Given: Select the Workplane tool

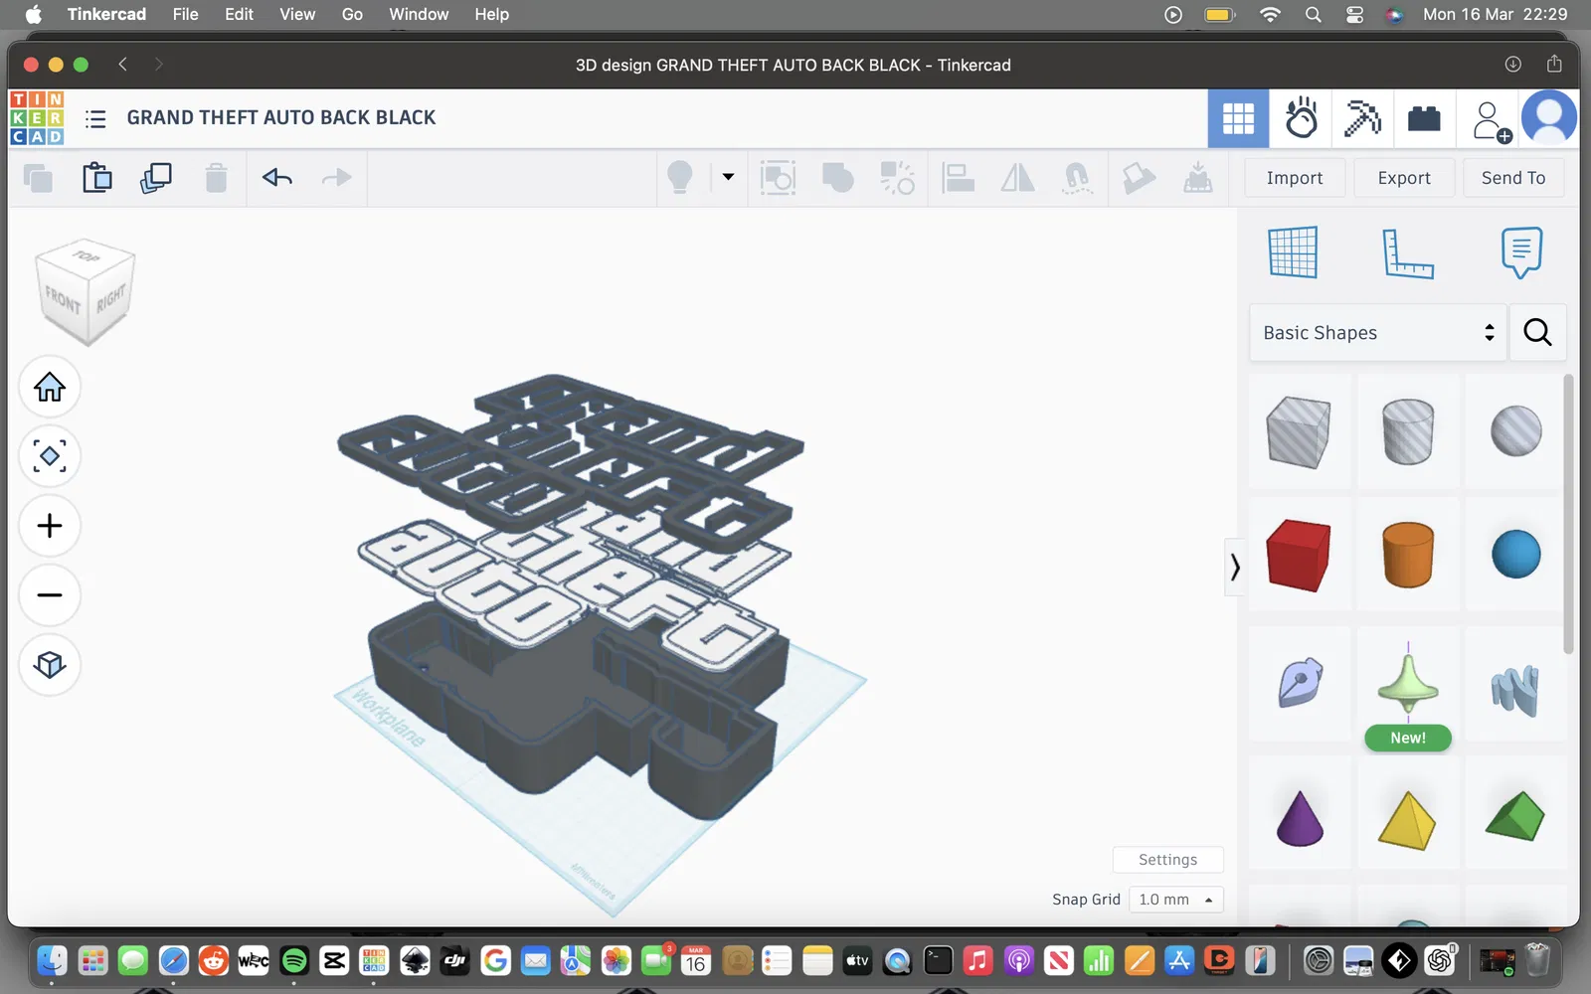Looking at the screenshot, I should click(1294, 252).
